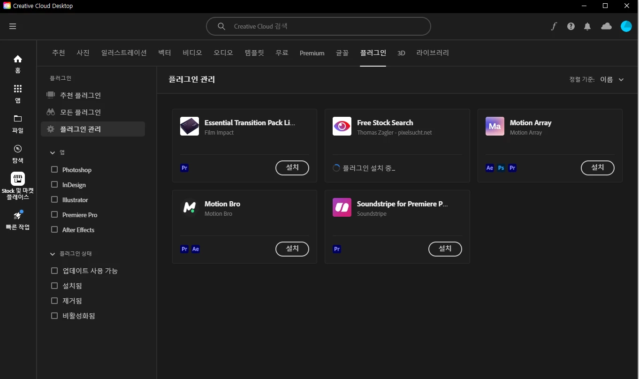Click the Essential Transition Pack thumbnail icon

point(190,126)
